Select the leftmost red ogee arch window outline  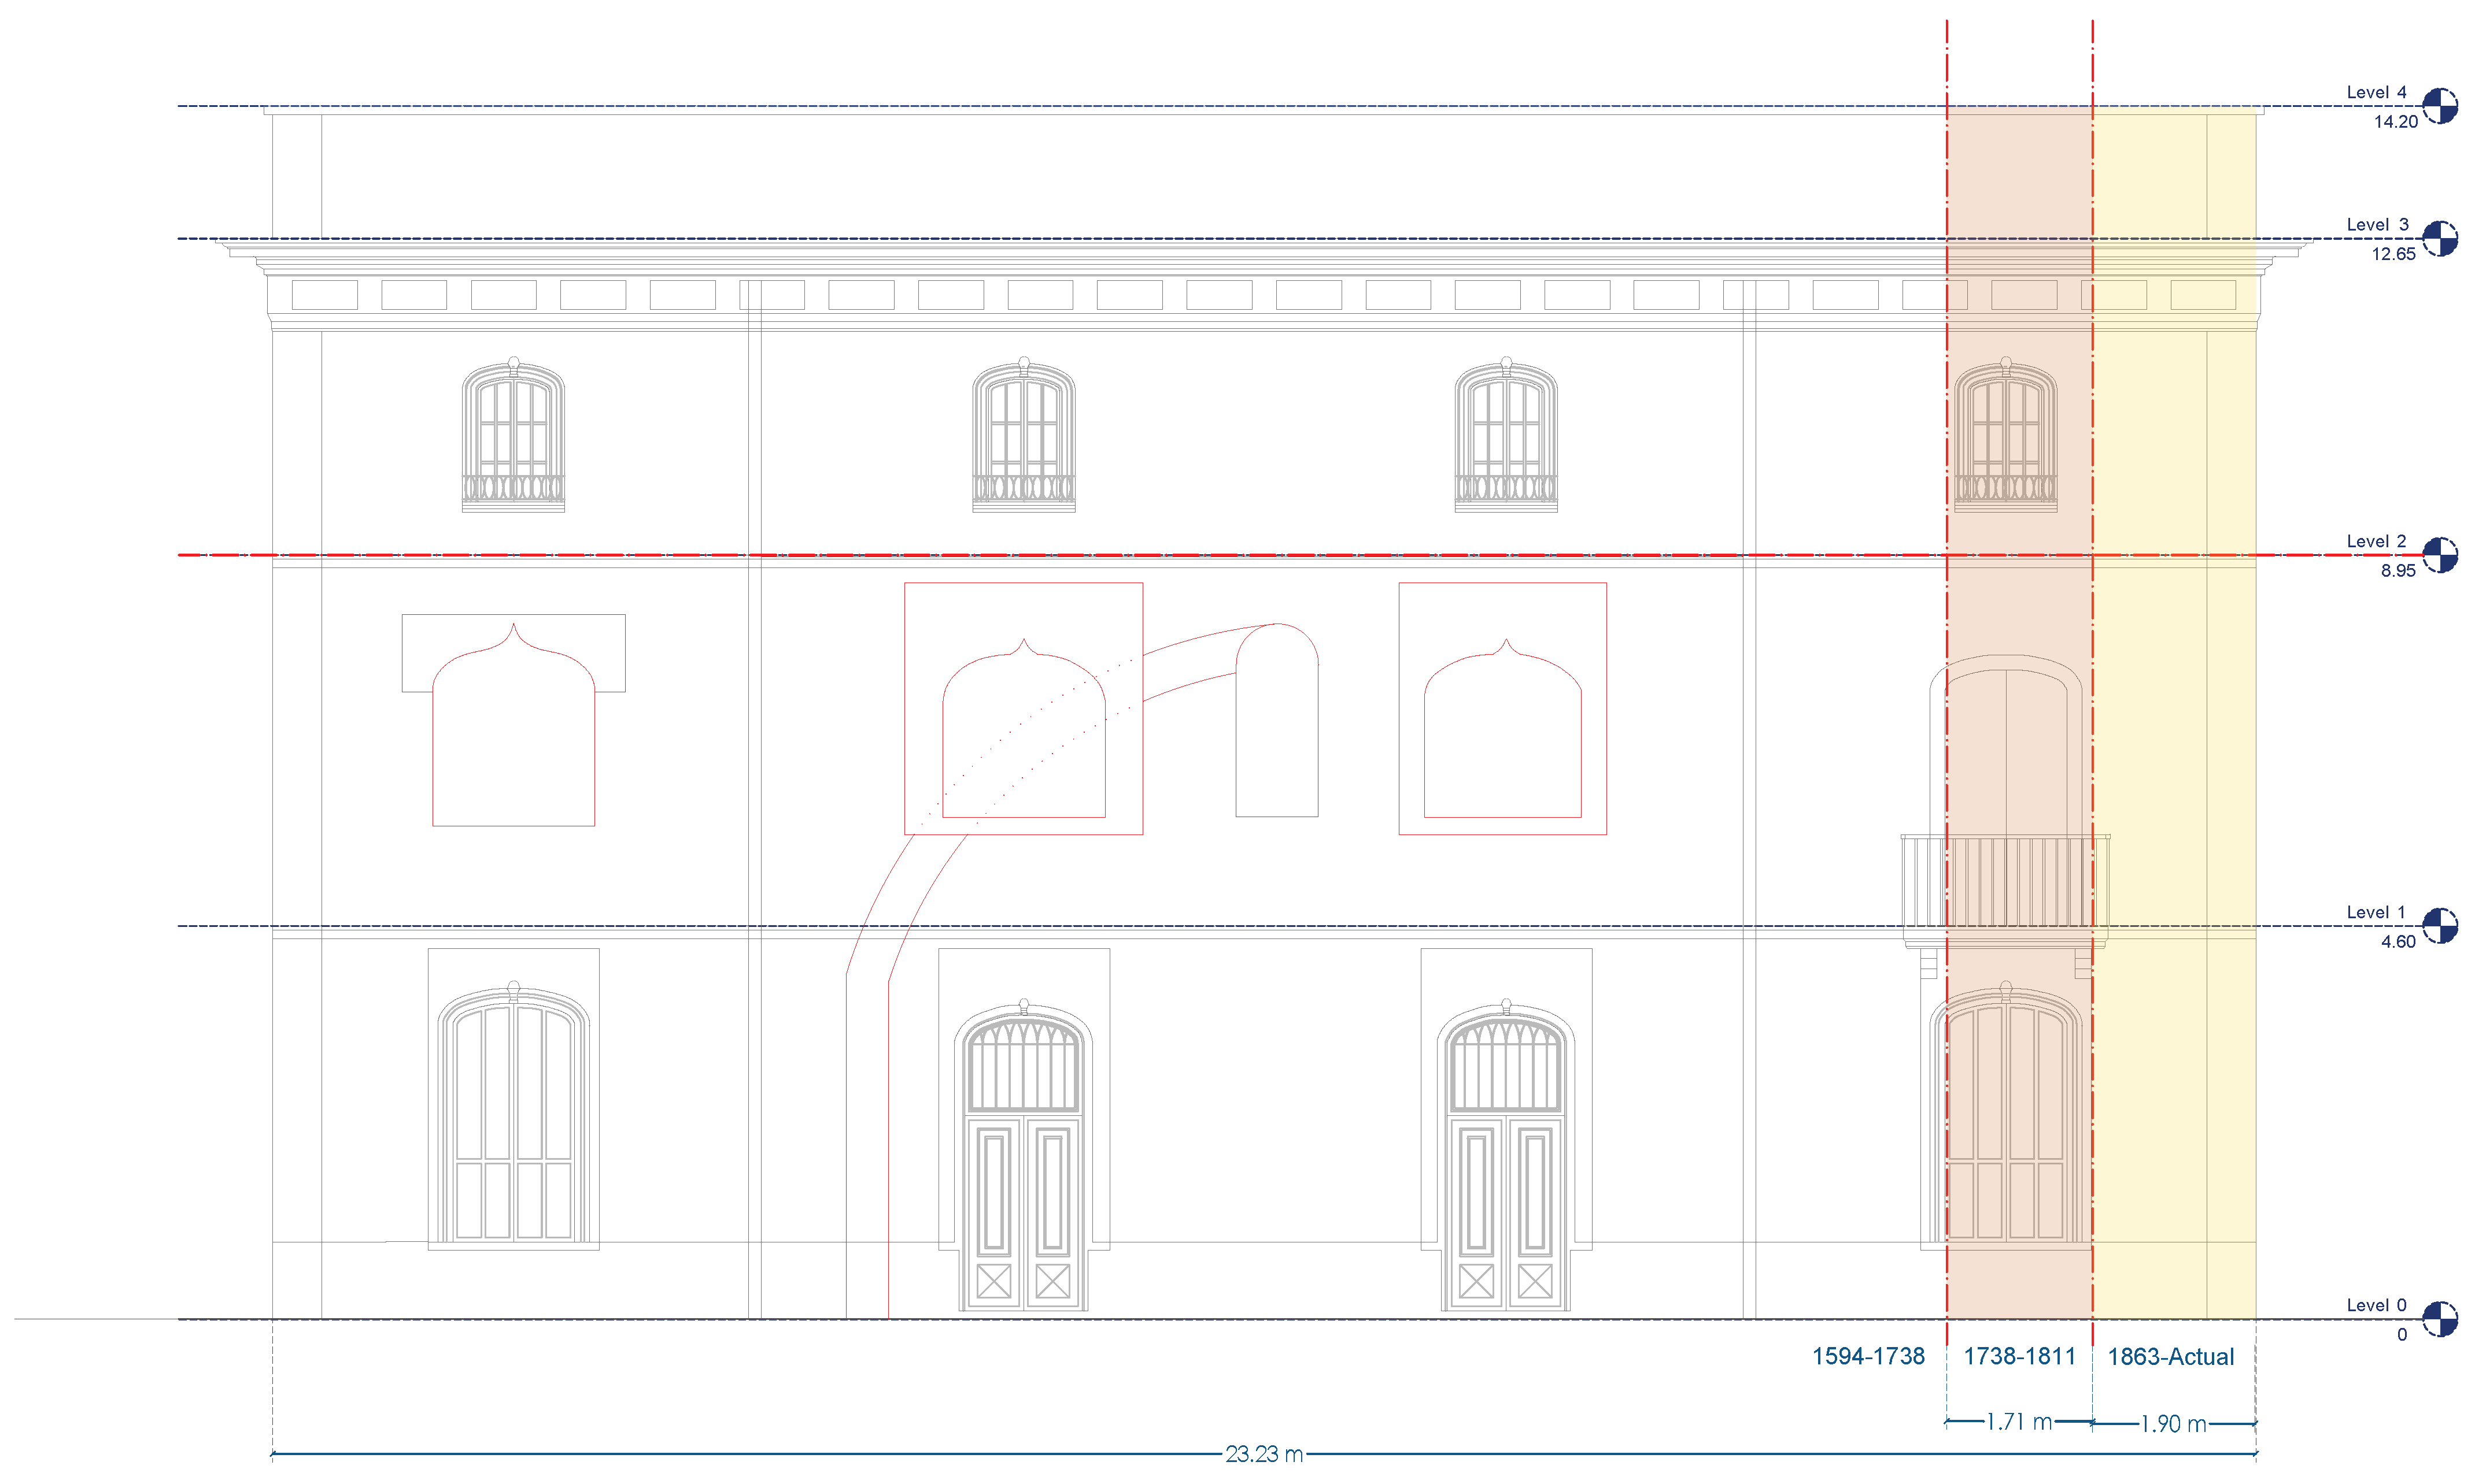513,725
